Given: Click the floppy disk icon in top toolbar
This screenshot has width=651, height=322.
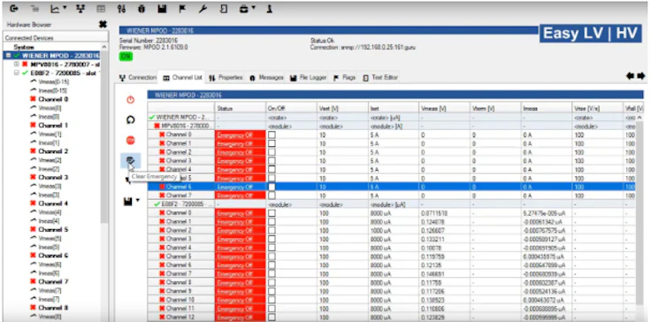Looking at the screenshot, I should [162, 9].
